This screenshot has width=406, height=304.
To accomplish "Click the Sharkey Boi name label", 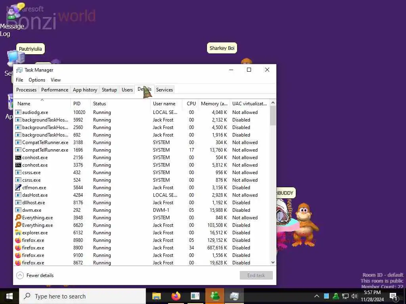I will pos(222,48).
